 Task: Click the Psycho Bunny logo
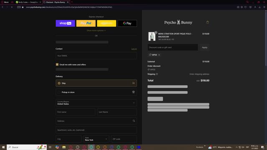point(178,22)
